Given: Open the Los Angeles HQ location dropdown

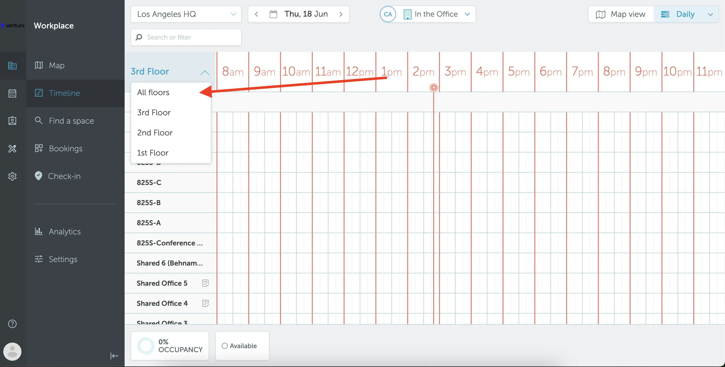Looking at the screenshot, I should coord(186,14).
